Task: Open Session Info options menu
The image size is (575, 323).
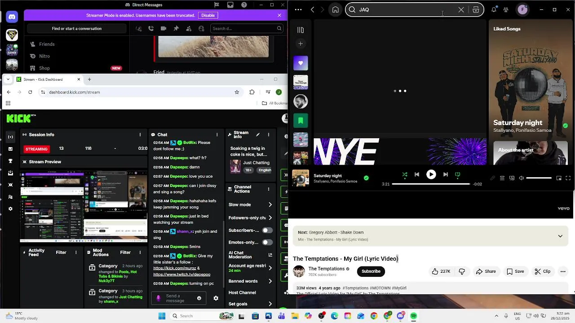Action: (x=140, y=135)
